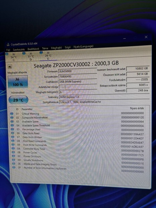Click status dot of Available Spare row
Viewport: 156px width, 208px height.
point(12,121)
